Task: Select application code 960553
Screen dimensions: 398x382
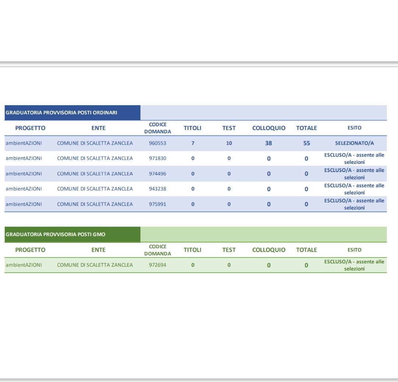Action: click(x=157, y=143)
